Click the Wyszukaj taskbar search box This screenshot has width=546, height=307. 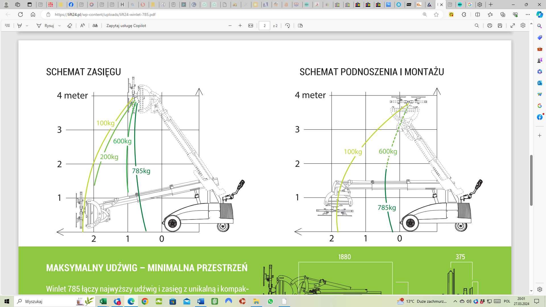(55, 301)
